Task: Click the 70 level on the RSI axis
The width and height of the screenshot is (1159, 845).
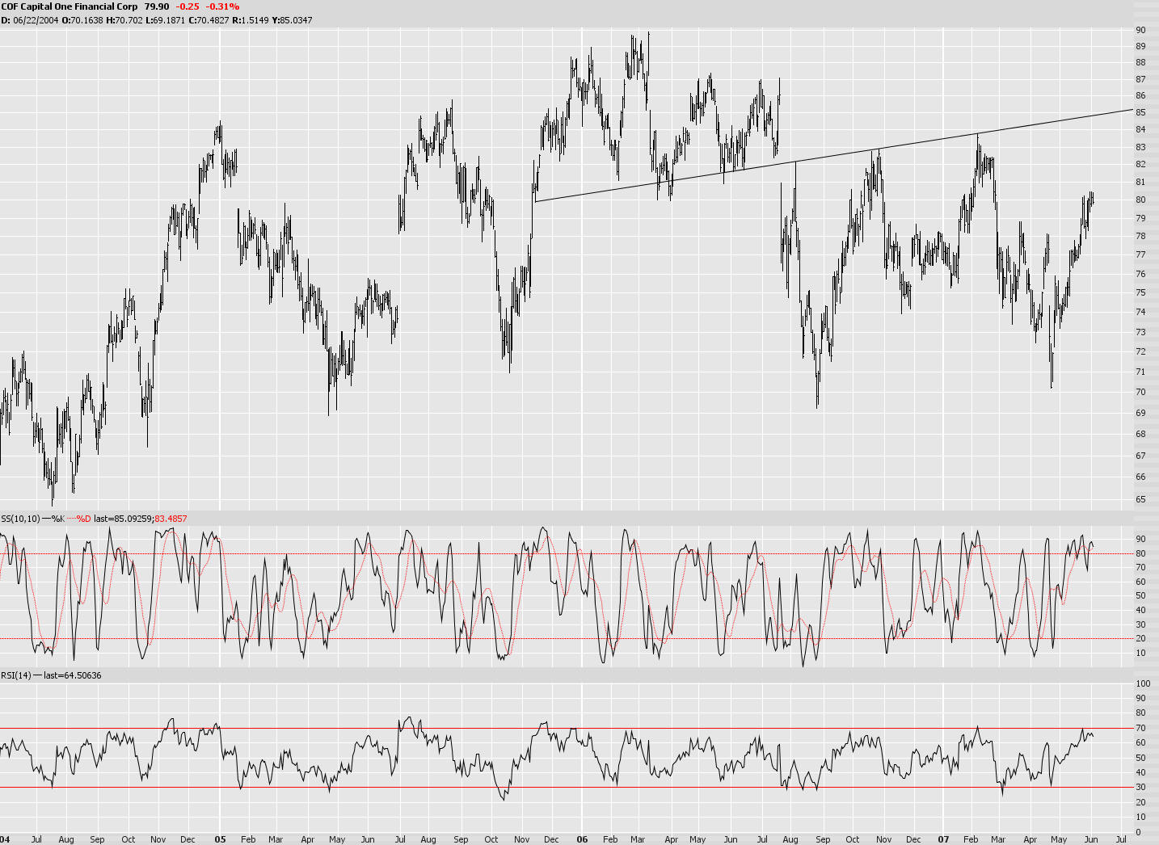Action: click(1140, 728)
